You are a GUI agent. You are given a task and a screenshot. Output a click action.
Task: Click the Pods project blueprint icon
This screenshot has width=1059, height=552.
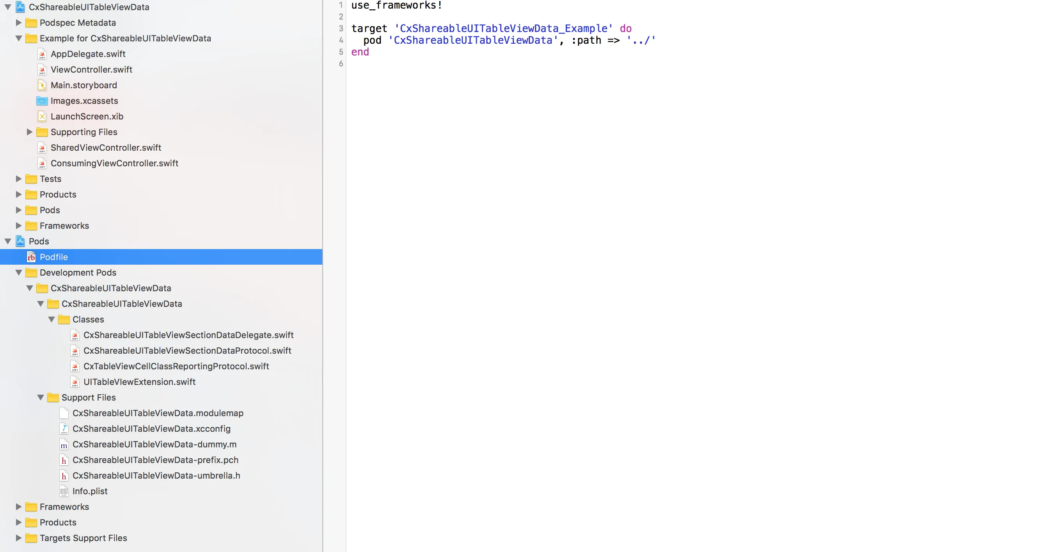tap(21, 241)
